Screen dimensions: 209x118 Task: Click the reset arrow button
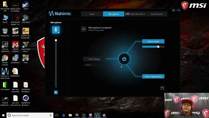(162, 88)
